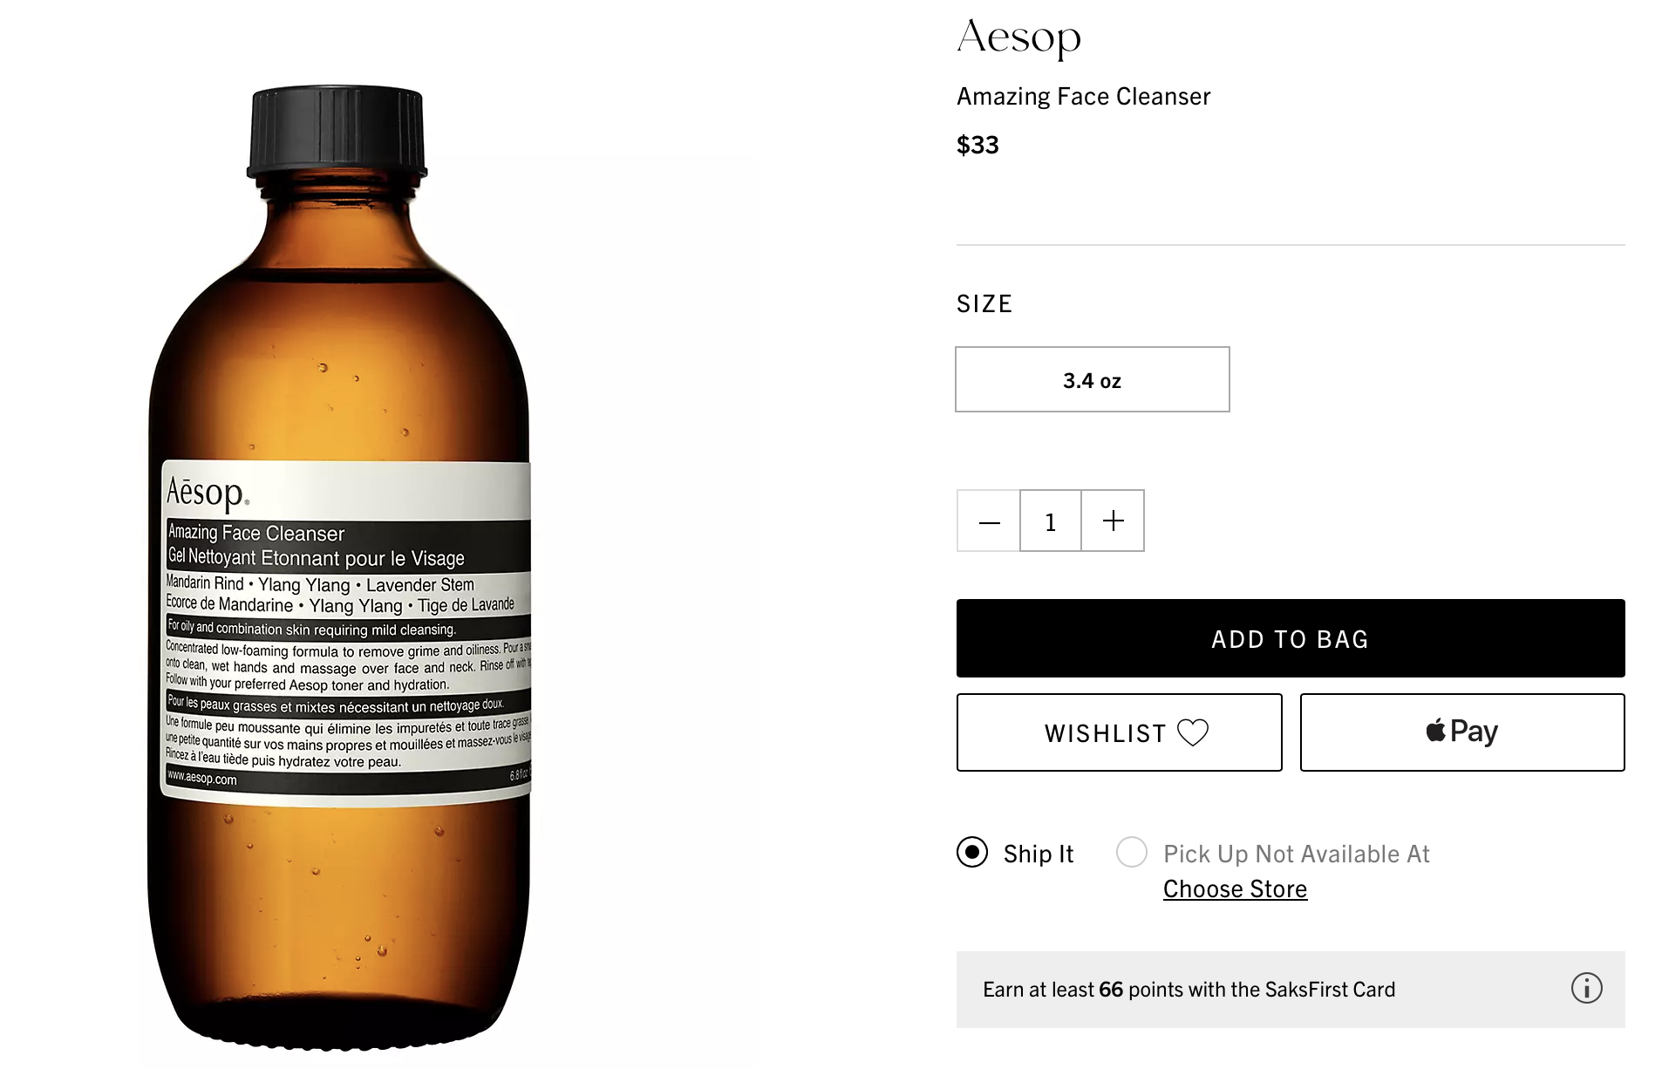The image size is (1662, 1069).
Task: Open the Choose Store link
Action: point(1235,889)
